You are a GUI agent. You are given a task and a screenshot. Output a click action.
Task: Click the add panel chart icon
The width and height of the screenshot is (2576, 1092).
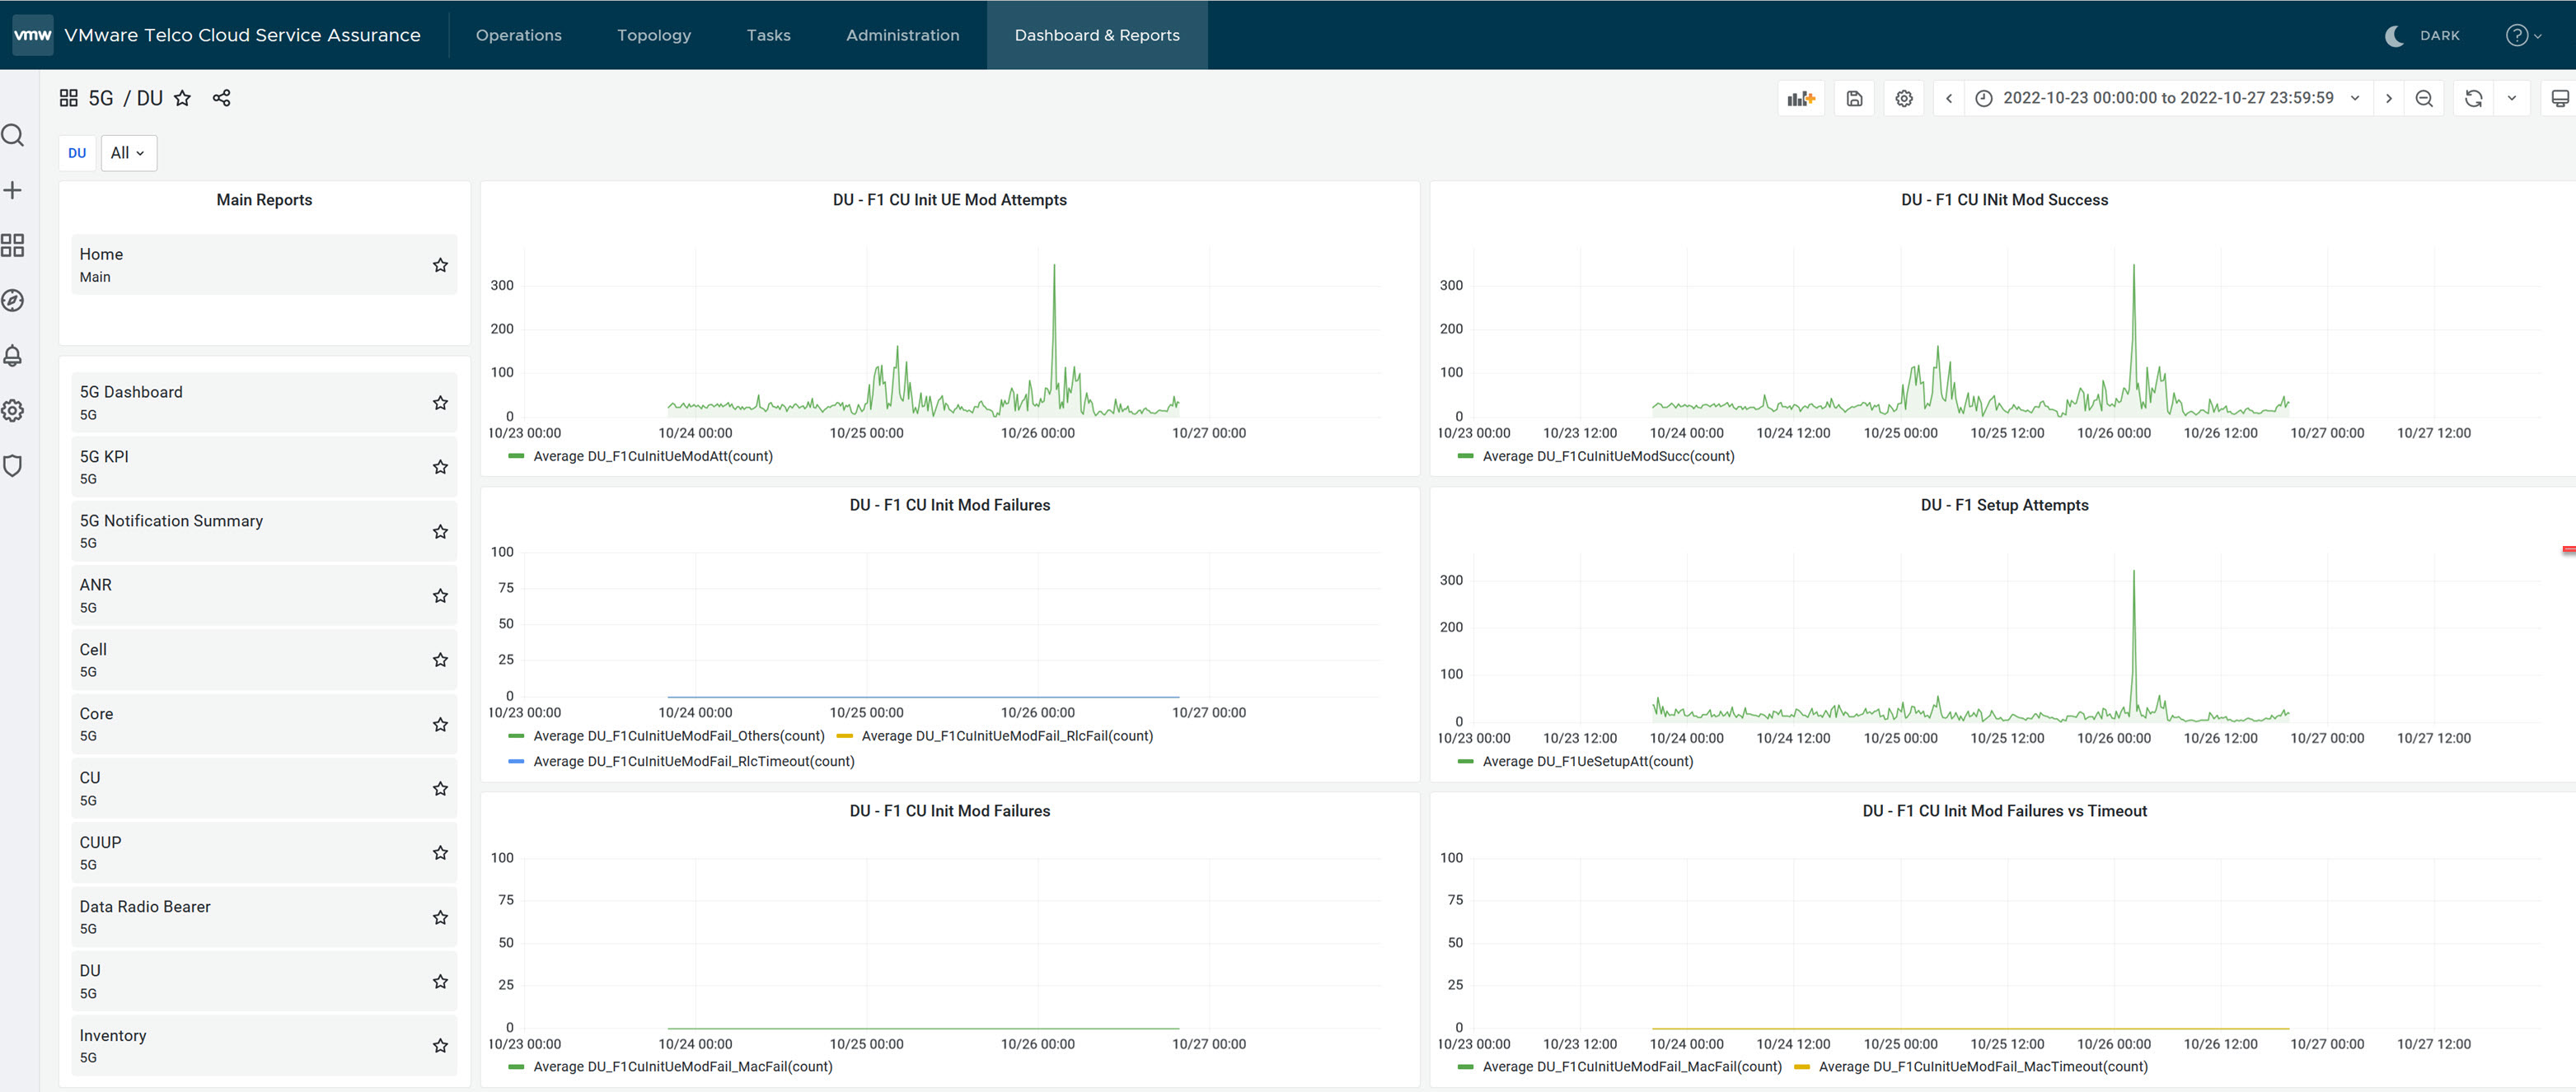1801,98
